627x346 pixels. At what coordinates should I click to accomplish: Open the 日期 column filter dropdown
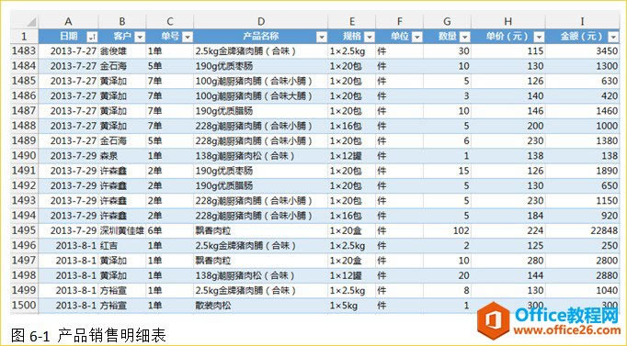tap(92, 37)
